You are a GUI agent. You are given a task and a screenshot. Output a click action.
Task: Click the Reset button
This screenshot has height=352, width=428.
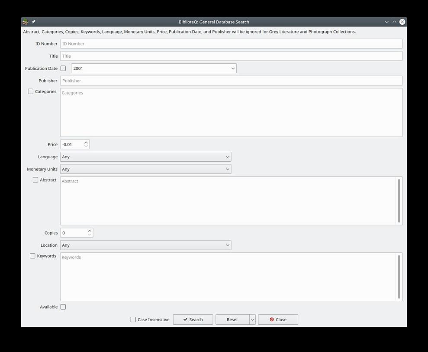coord(232,319)
